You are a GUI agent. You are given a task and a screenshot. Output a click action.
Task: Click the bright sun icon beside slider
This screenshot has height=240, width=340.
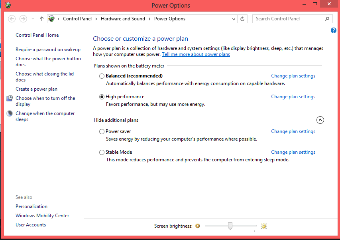click(x=263, y=226)
